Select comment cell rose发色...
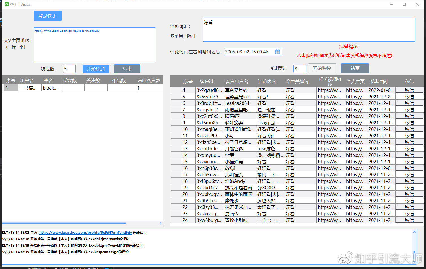 tap(270, 149)
